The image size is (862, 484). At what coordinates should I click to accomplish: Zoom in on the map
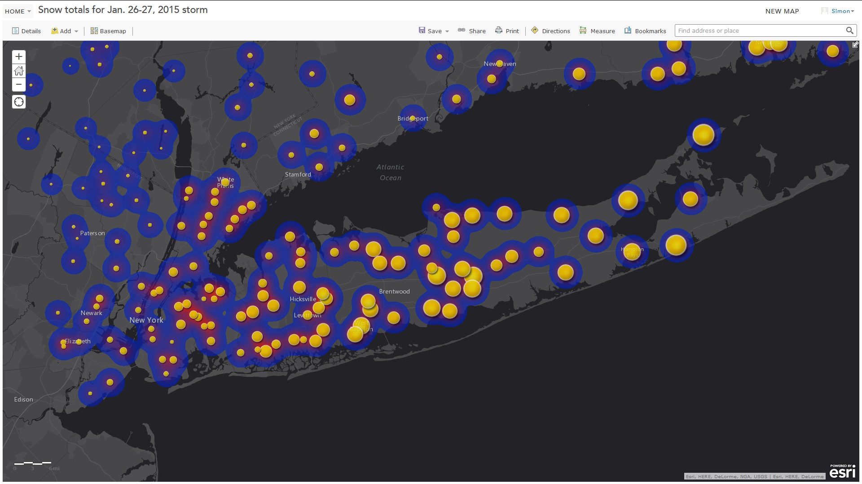(x=18, y=56)
